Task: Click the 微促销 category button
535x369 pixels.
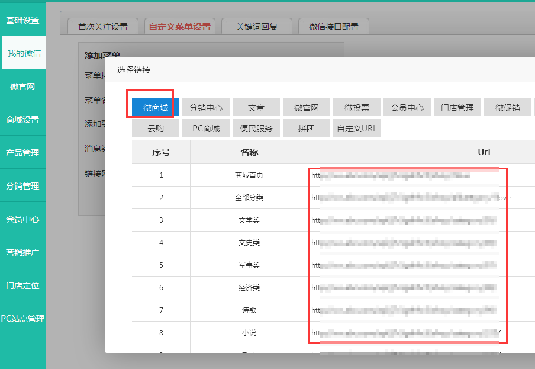Action: click(507, 108)
